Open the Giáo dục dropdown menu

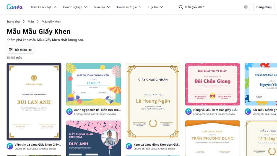pyautogui.click(x=101, y=7)
